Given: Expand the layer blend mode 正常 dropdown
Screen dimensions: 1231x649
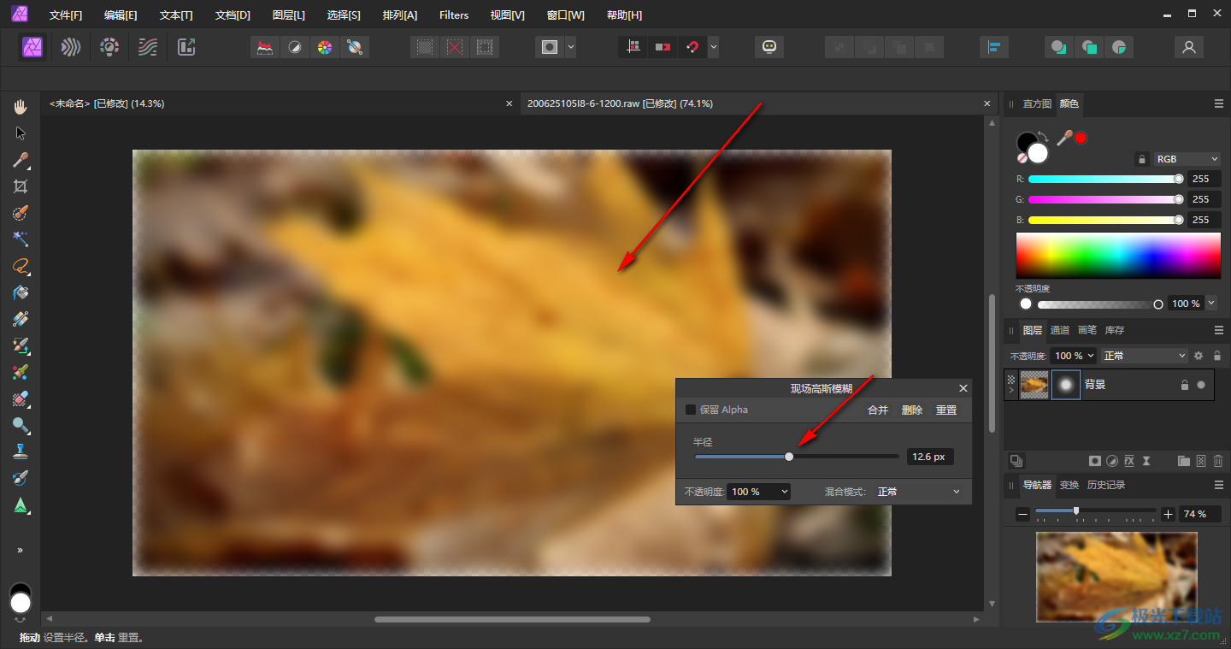Looking at the screenshot, I should click(x=1144, y=356).
